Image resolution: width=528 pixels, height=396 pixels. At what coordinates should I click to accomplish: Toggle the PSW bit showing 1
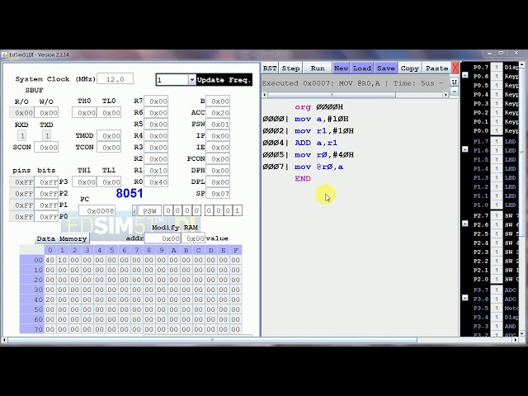click(238, 211)
